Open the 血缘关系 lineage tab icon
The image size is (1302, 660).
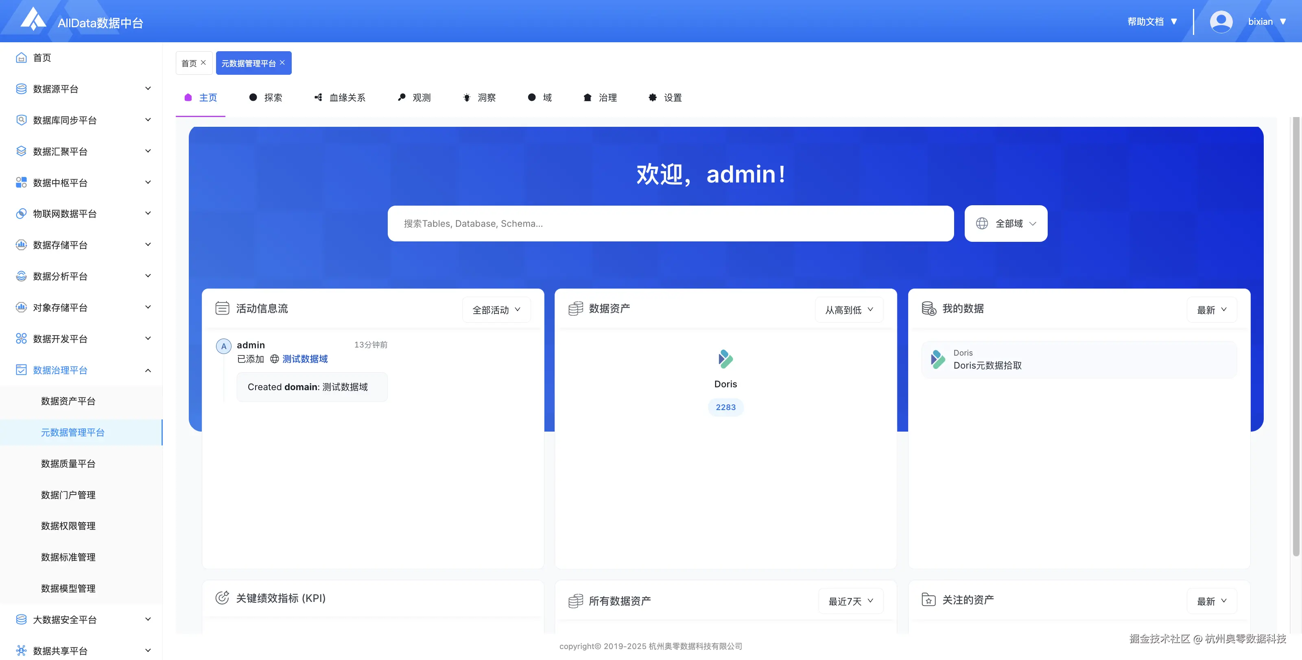click(x=319, y=97)
